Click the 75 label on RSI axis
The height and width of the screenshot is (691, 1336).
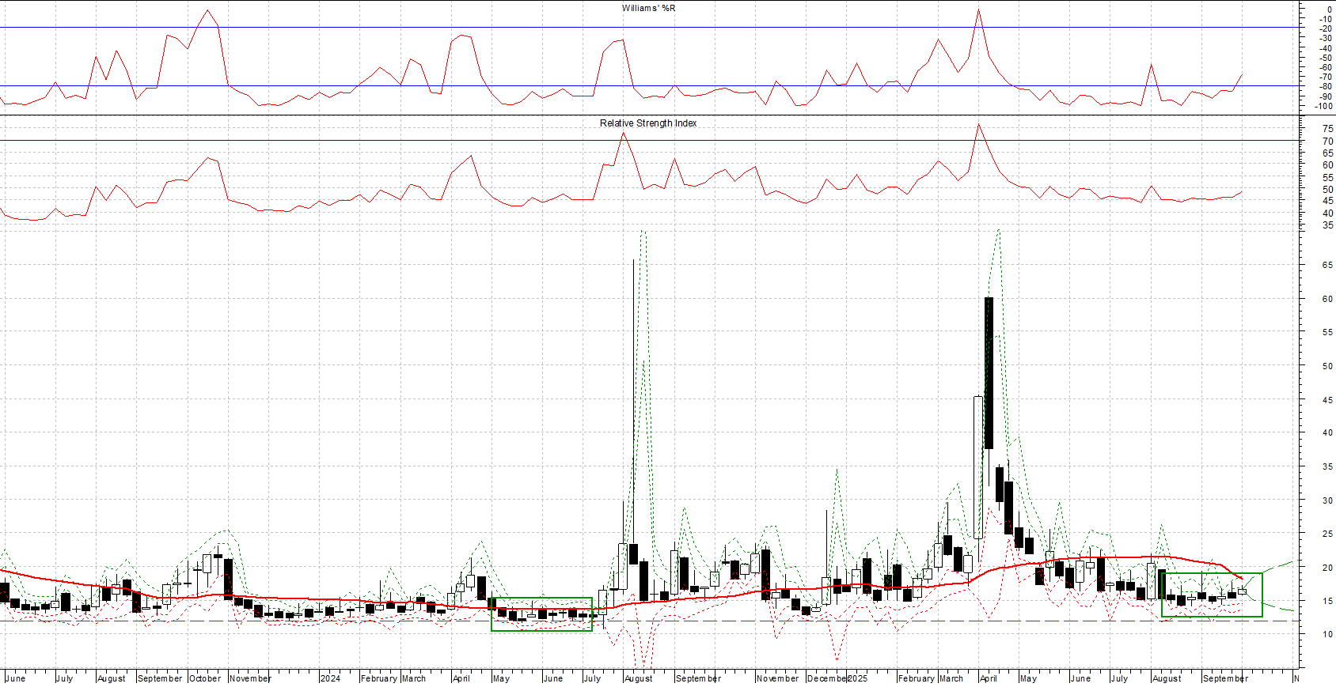click(x=1327, y=128)
